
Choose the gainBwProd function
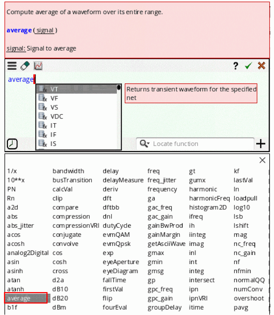[x=165, y=226]
